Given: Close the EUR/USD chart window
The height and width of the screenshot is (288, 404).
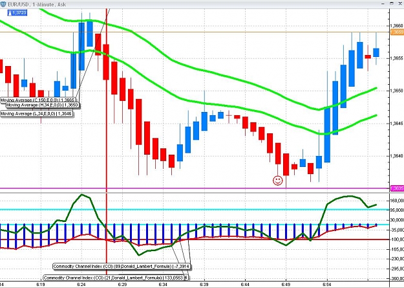Looking at the screenshot, I should point(400,3).
